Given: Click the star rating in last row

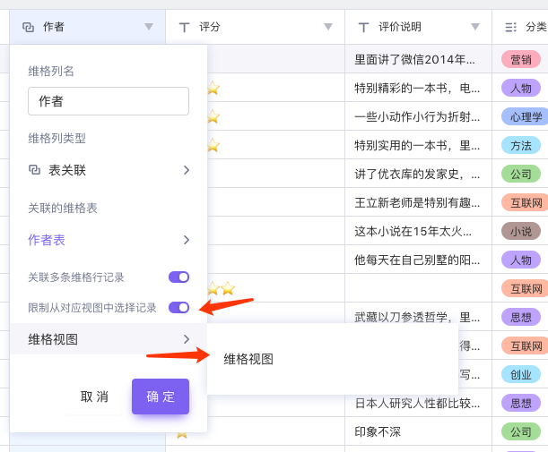Looking at the screenshot, I should pos(182,432).
